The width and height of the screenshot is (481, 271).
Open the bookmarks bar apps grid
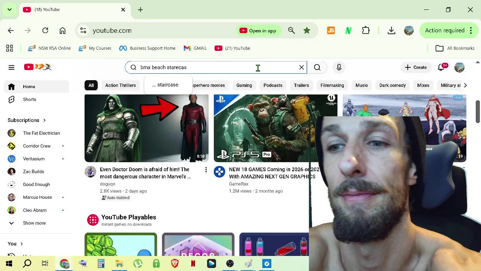pyautogui.click(x=9, y=48)
